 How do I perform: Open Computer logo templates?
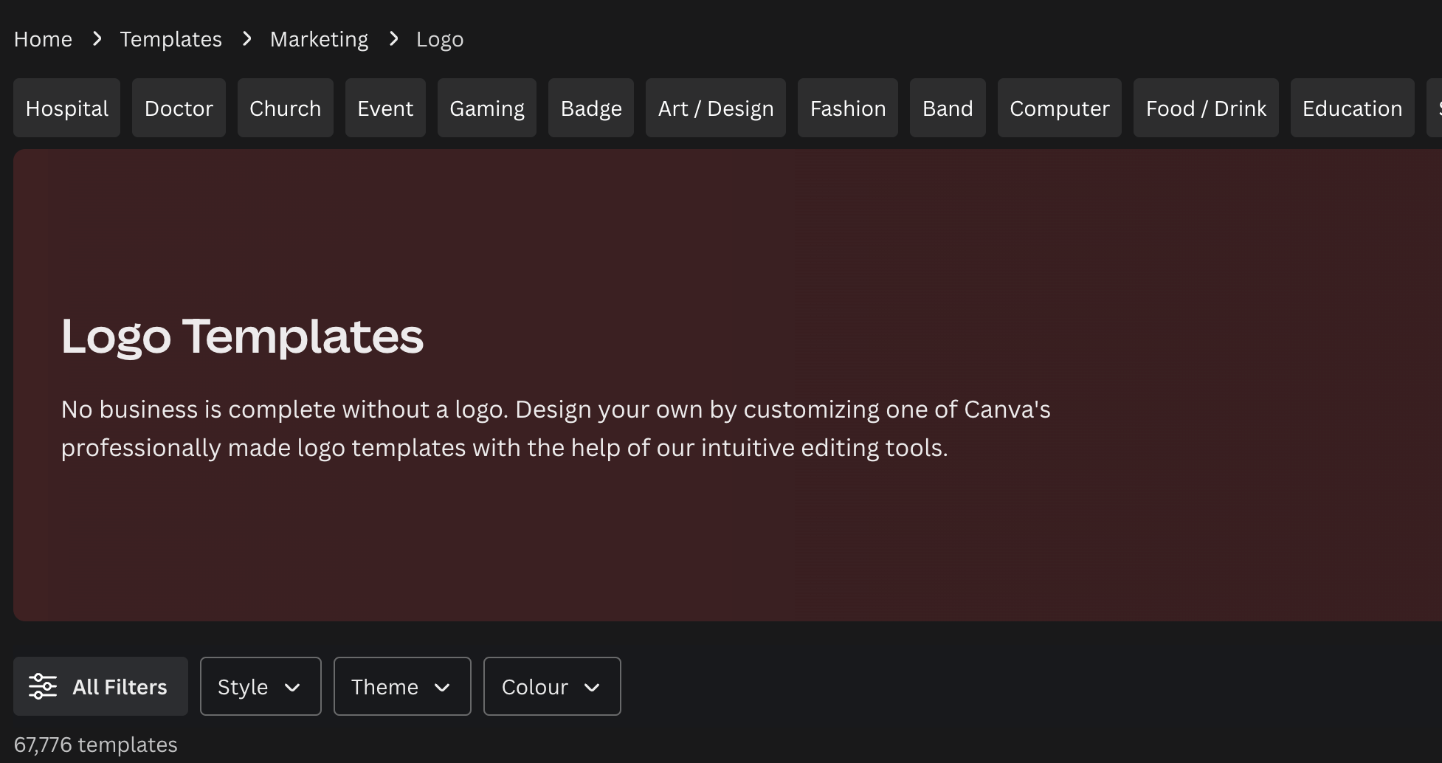click(1059, 108)
